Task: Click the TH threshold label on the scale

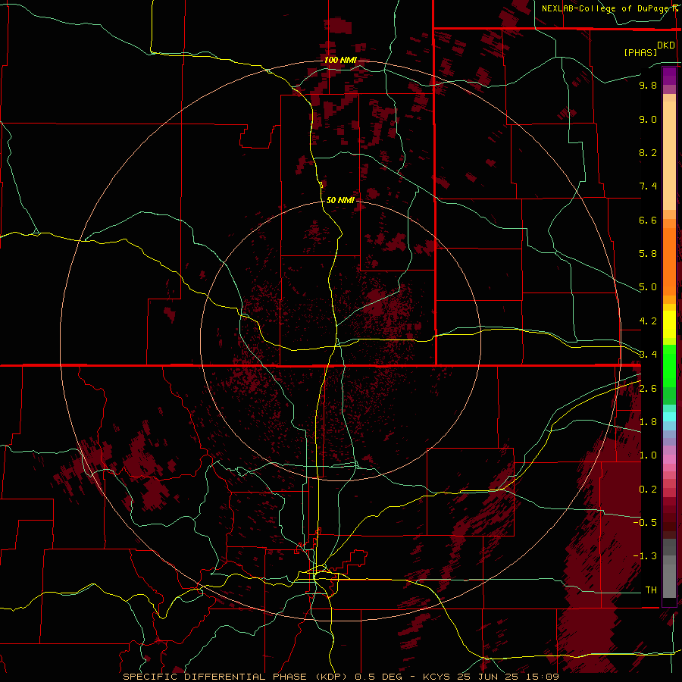Action: pos(651,590)
